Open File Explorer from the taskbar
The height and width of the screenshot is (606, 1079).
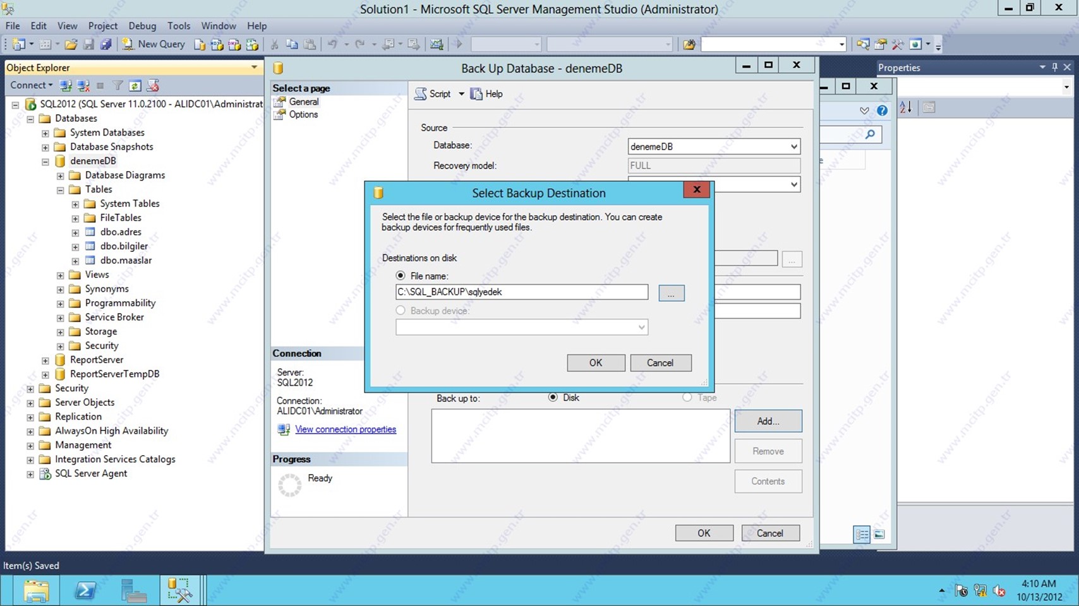point(36,591)
